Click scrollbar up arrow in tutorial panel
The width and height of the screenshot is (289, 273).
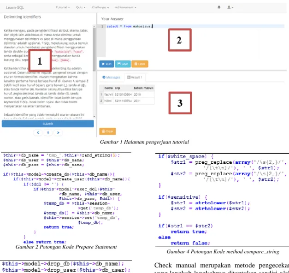click(94, 26)
